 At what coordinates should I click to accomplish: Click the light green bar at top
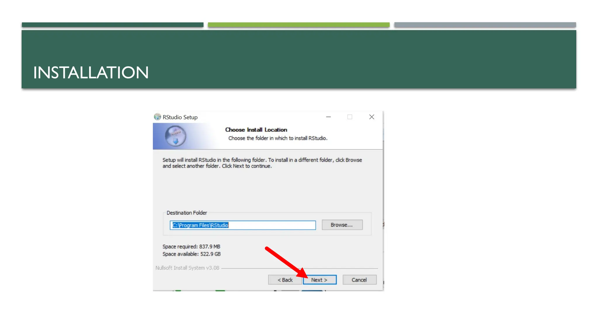(x=298, y=25)
